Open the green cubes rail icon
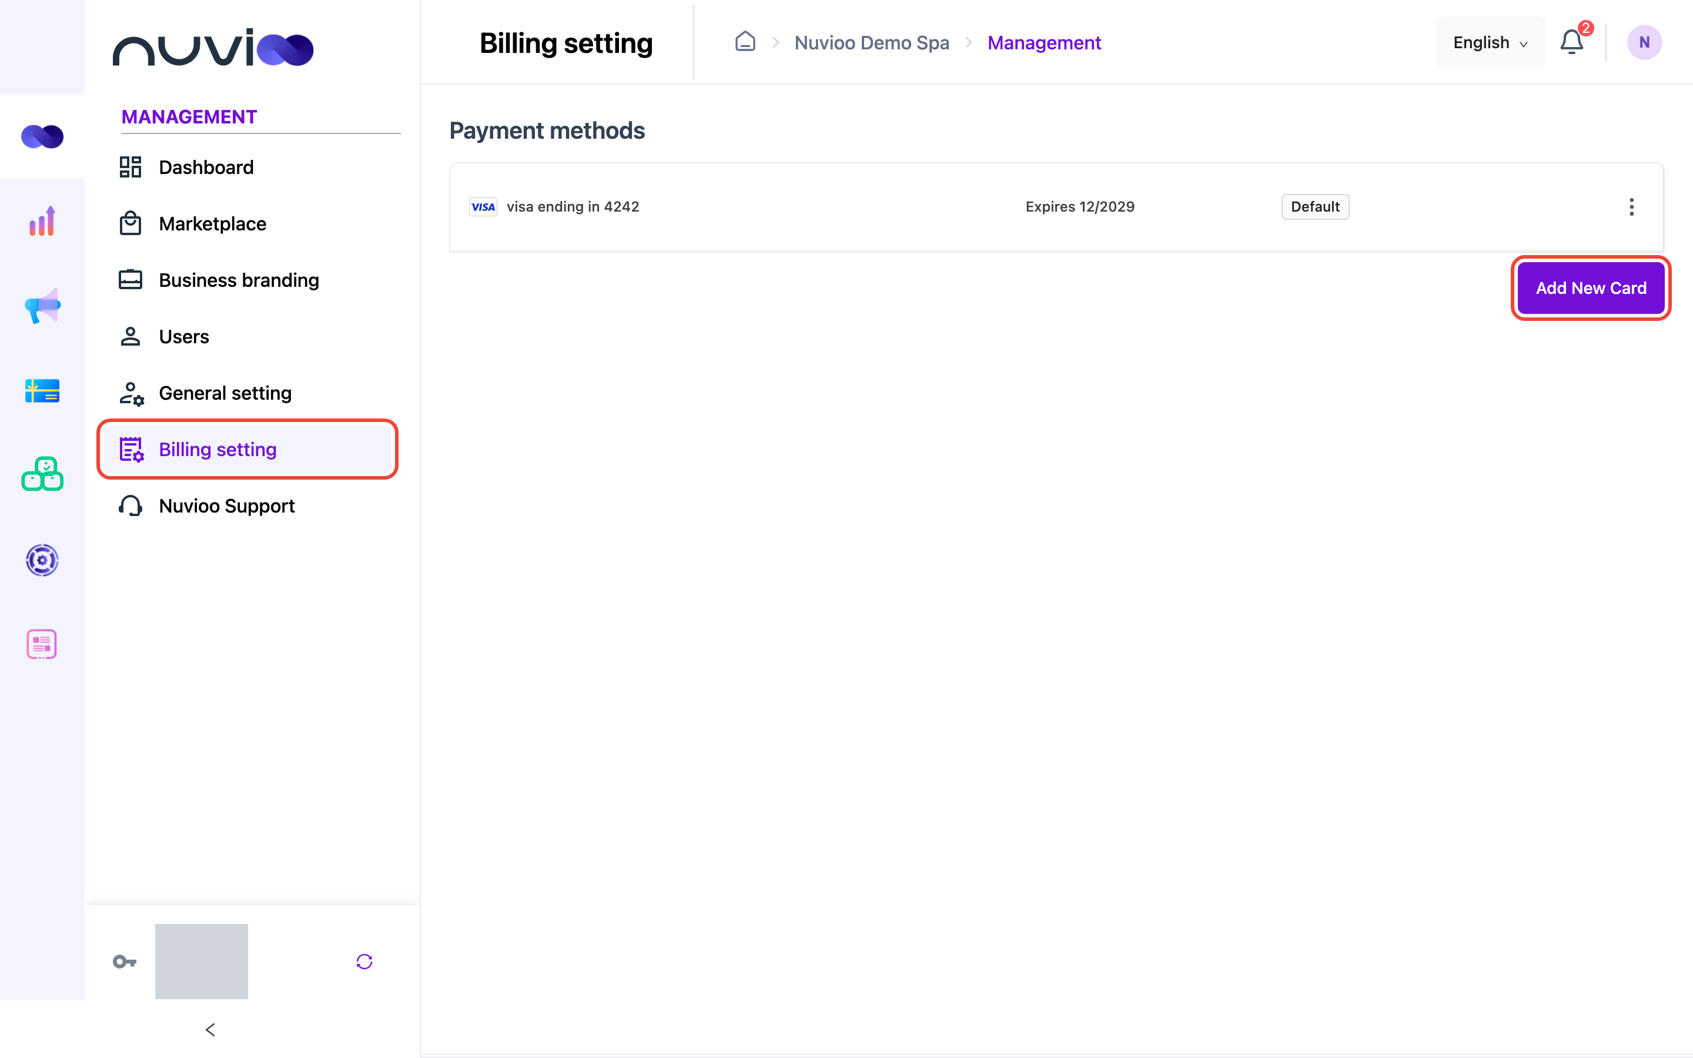This screenshot has height=1058, width=1693. [42, 474]
